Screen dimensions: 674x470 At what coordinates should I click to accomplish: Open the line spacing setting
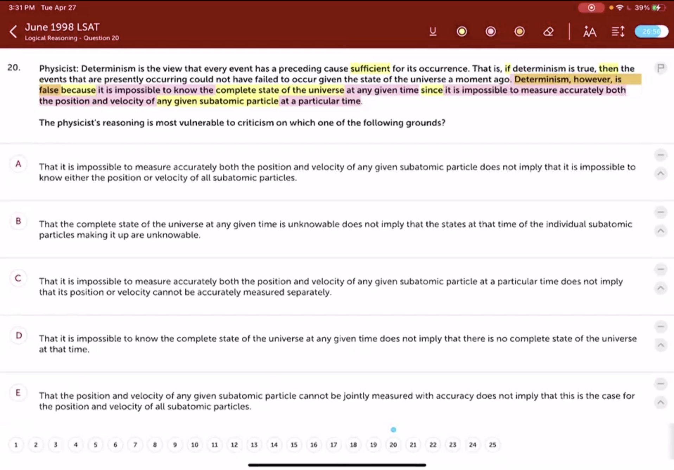click(618, 32)
